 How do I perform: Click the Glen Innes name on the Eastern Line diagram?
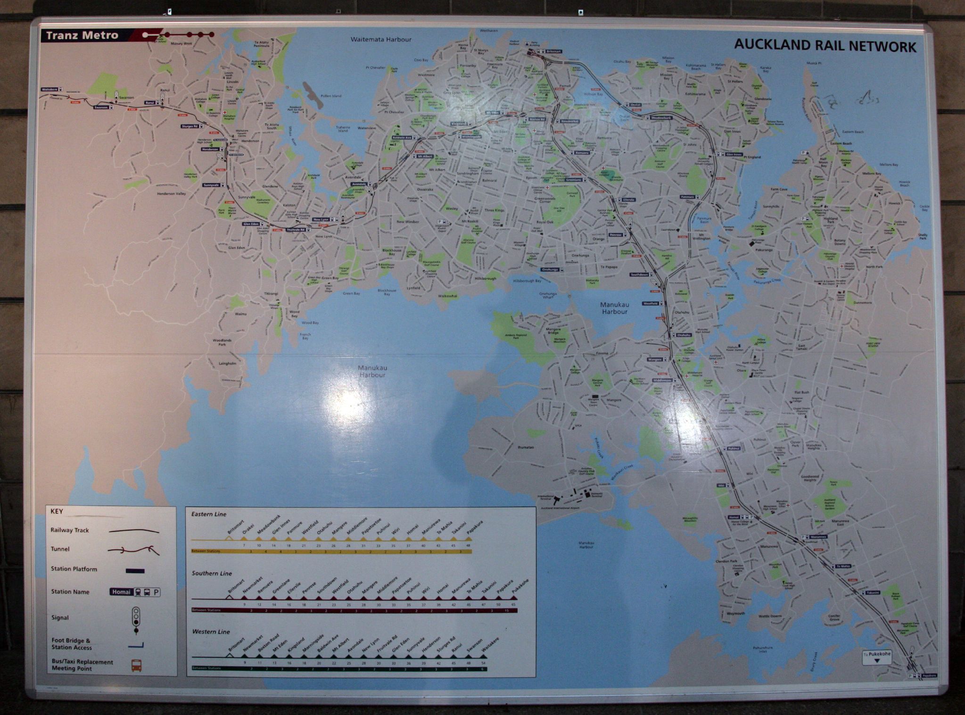point(280,526)
